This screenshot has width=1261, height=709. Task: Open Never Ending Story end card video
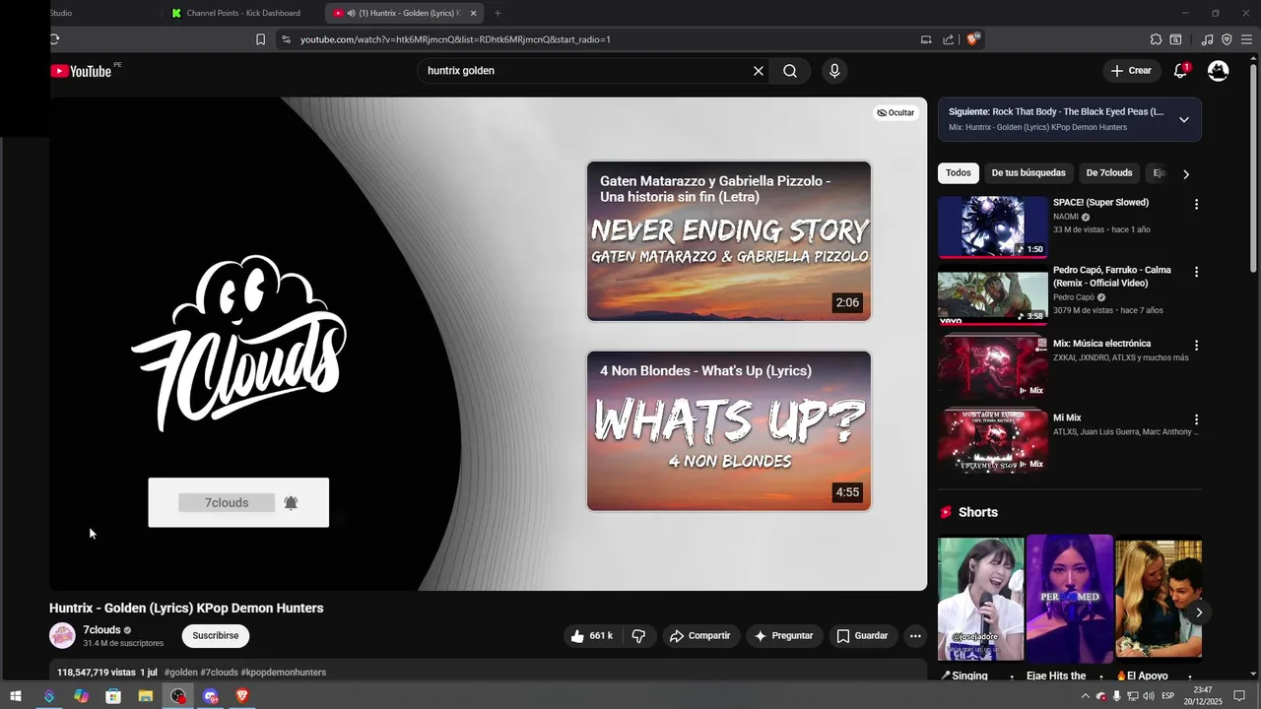click(729, 241)
